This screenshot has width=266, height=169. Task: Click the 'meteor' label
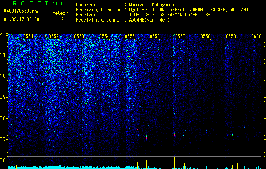pyautogui.click(x=60, y=13)
